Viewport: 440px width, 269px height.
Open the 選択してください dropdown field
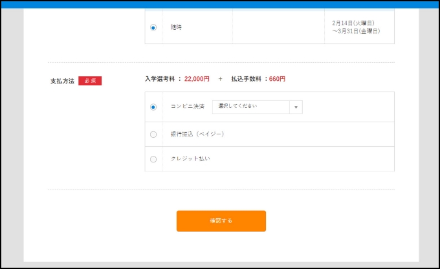(x=251, y=107)
